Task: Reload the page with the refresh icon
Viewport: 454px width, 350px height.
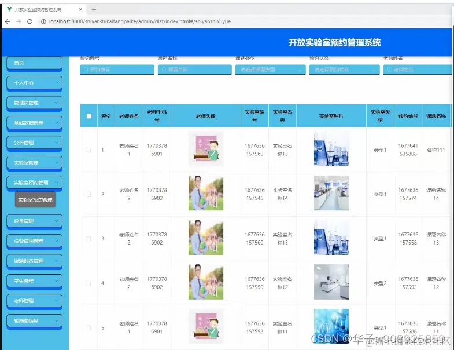Action: 29,21
